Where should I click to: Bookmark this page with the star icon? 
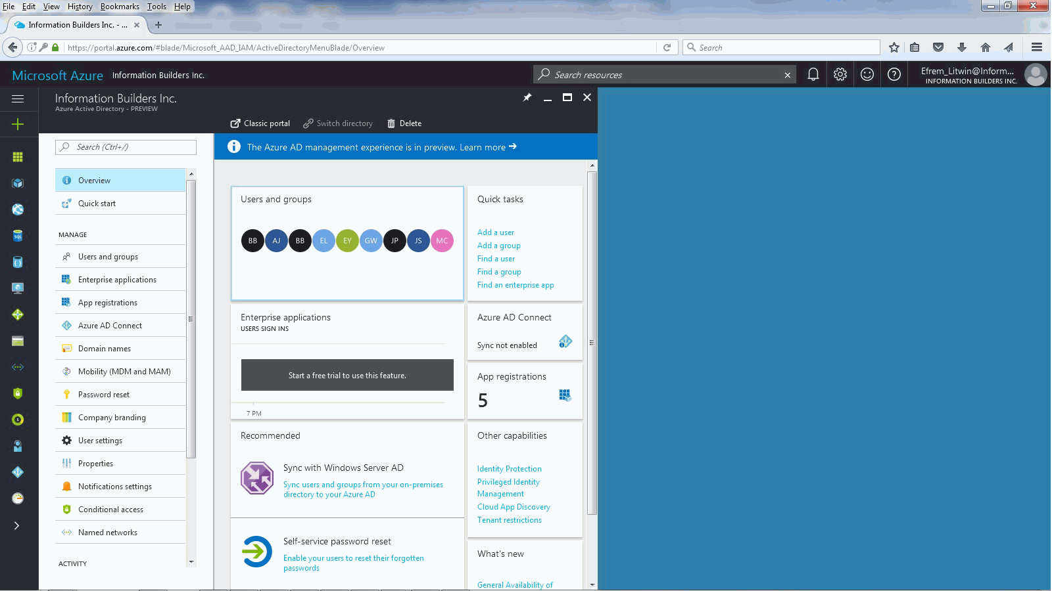pos(894,47)
